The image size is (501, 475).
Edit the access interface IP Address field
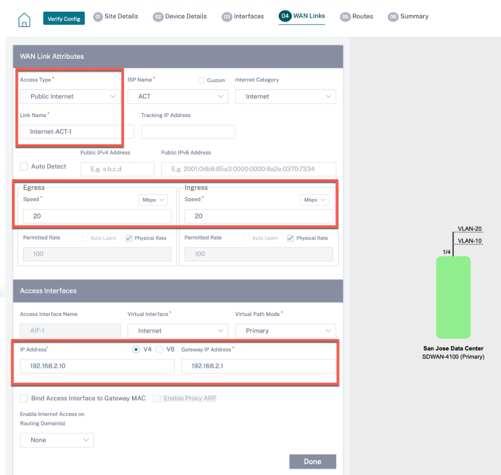coord(97,366)
